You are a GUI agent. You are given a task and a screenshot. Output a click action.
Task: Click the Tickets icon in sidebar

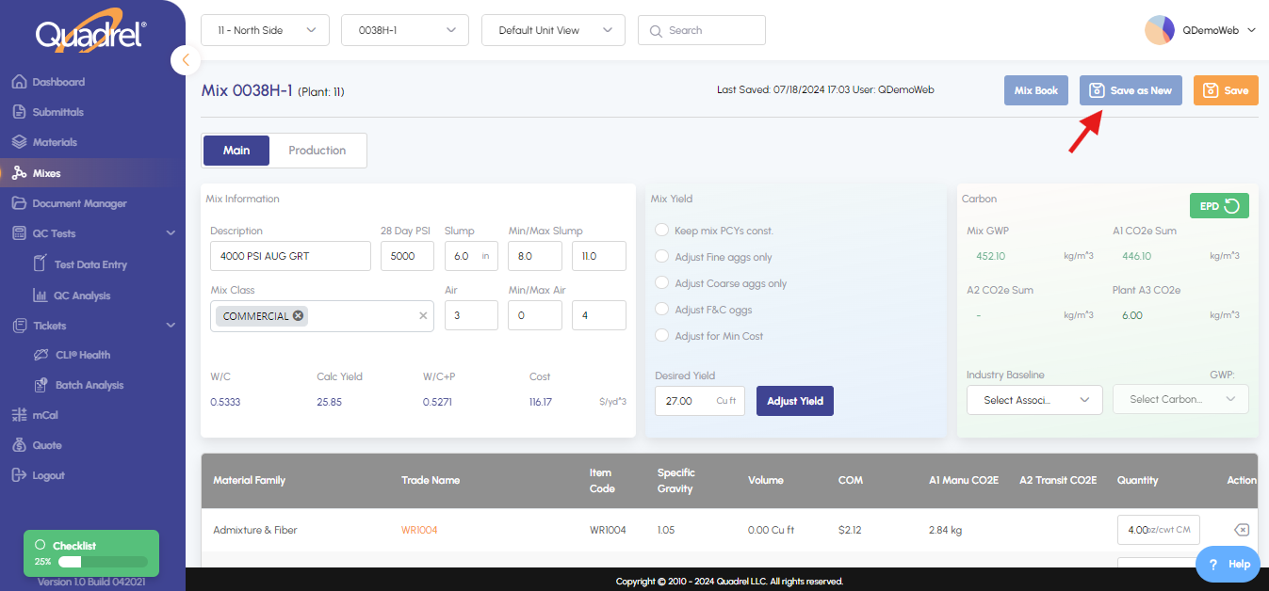tap(19, 326)
